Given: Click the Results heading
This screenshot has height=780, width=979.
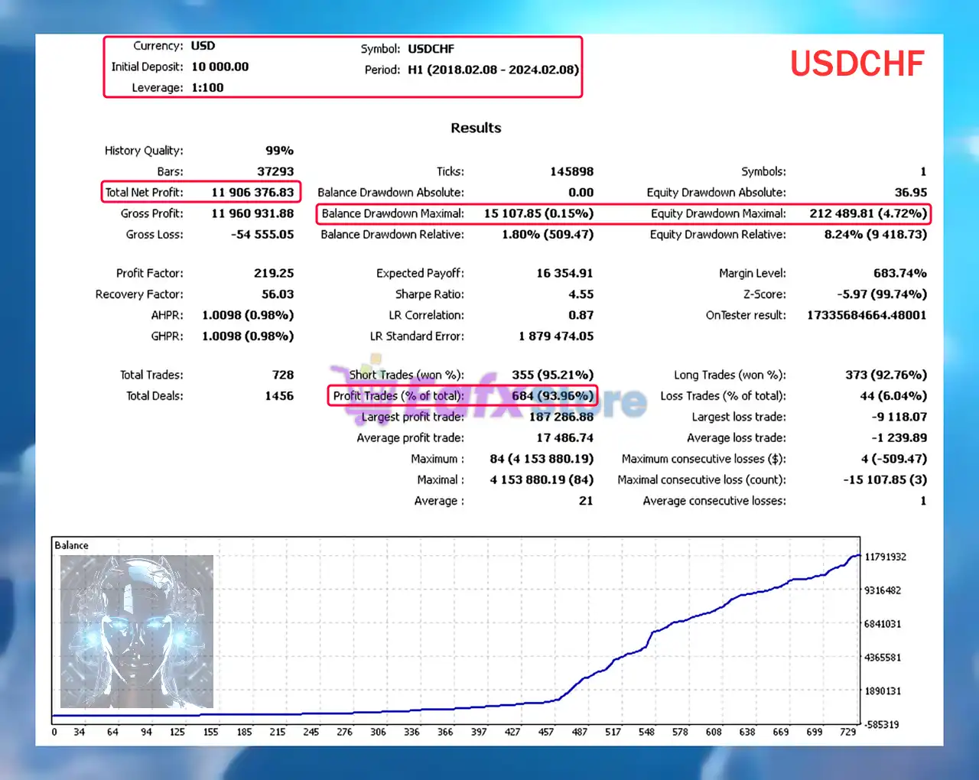Looking at the screenshot, I should click(476, 128).
